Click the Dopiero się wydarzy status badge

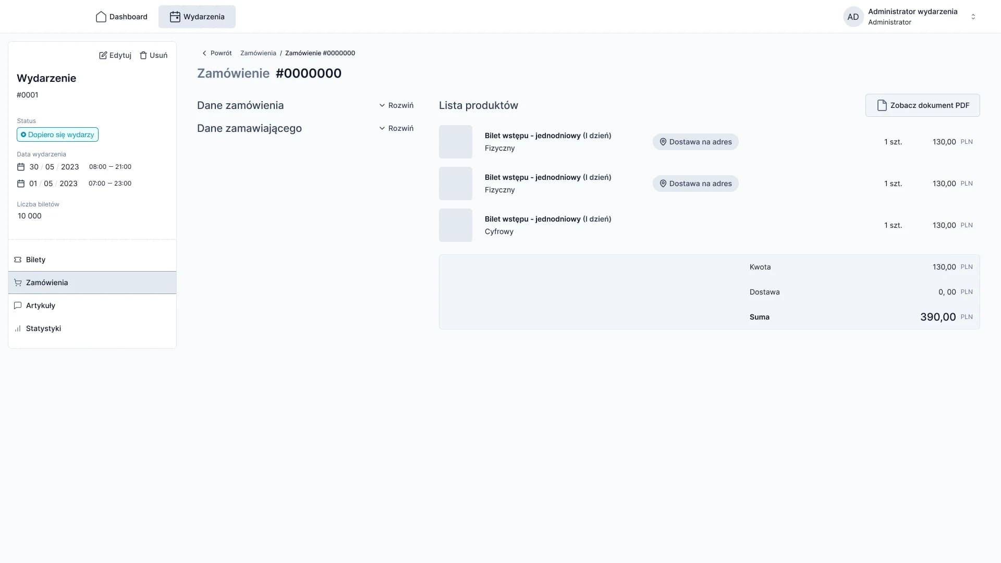pyautogui.click(x=57, y=134)
